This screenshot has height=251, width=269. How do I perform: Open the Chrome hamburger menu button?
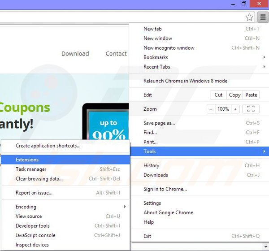[x=263, y=17]
